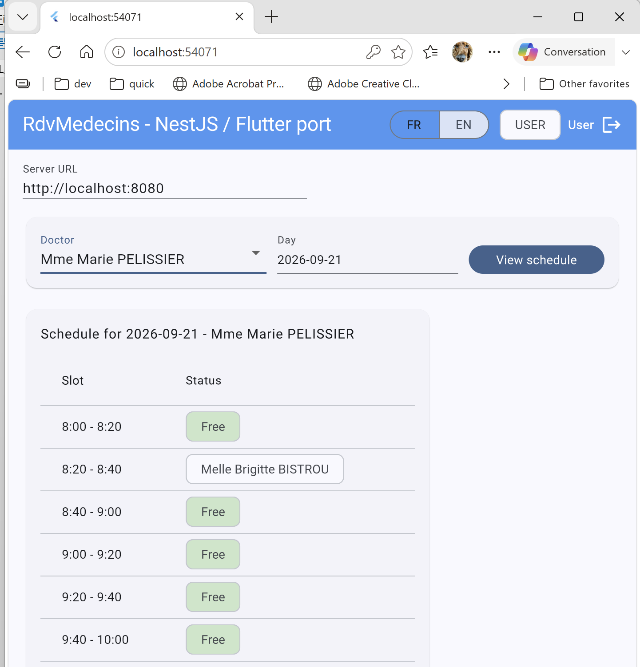Select the Free slot at 8:00 - 8:20
This screenshot has height=667, width=640.
213,426
